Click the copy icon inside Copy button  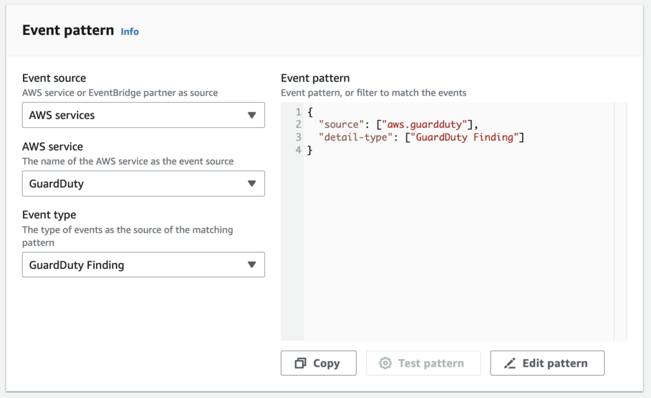pyautogui.click(x=301, y=363)
